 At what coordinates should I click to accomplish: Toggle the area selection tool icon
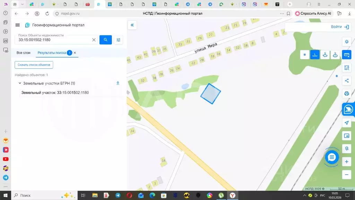pyautogui.click(x=347, y=68)
